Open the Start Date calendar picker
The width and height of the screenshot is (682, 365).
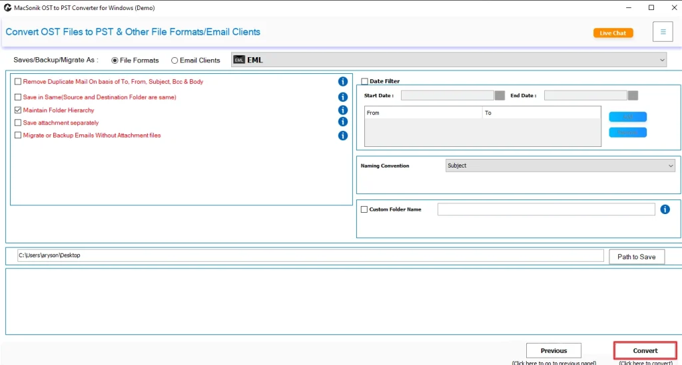pos(500,96)
